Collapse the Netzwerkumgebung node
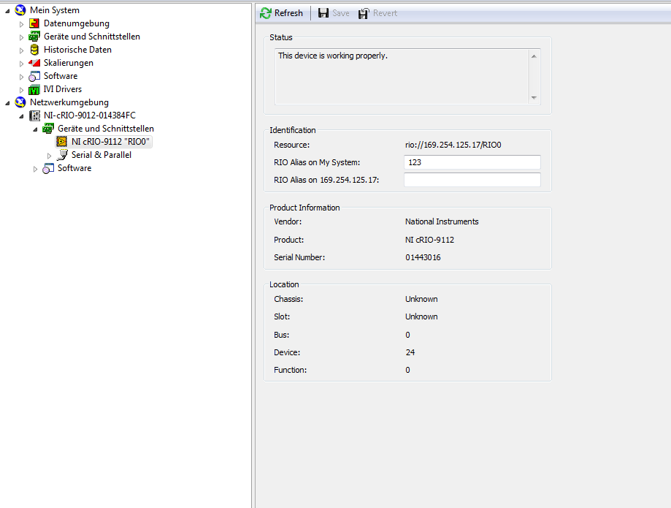Image resolution: width=671 pixels, height=508 pixels. pos(7,103)
